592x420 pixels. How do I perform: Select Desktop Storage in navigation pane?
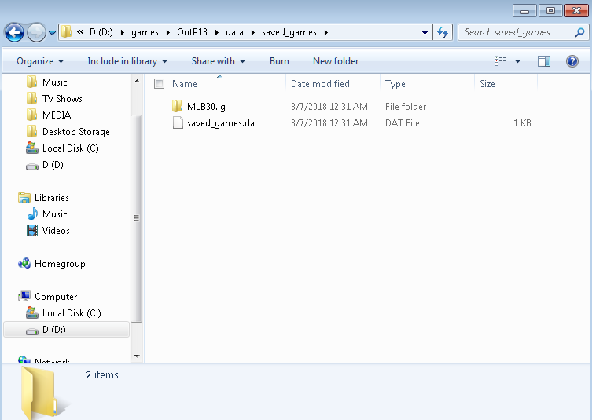75,132
